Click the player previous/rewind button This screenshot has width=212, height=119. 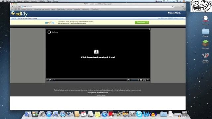click(x=48, y=80)
